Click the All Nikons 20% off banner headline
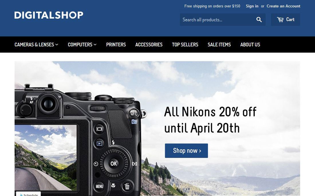Image resolution: width=315 pixels, height=196 pixels. tap(210, 120)
